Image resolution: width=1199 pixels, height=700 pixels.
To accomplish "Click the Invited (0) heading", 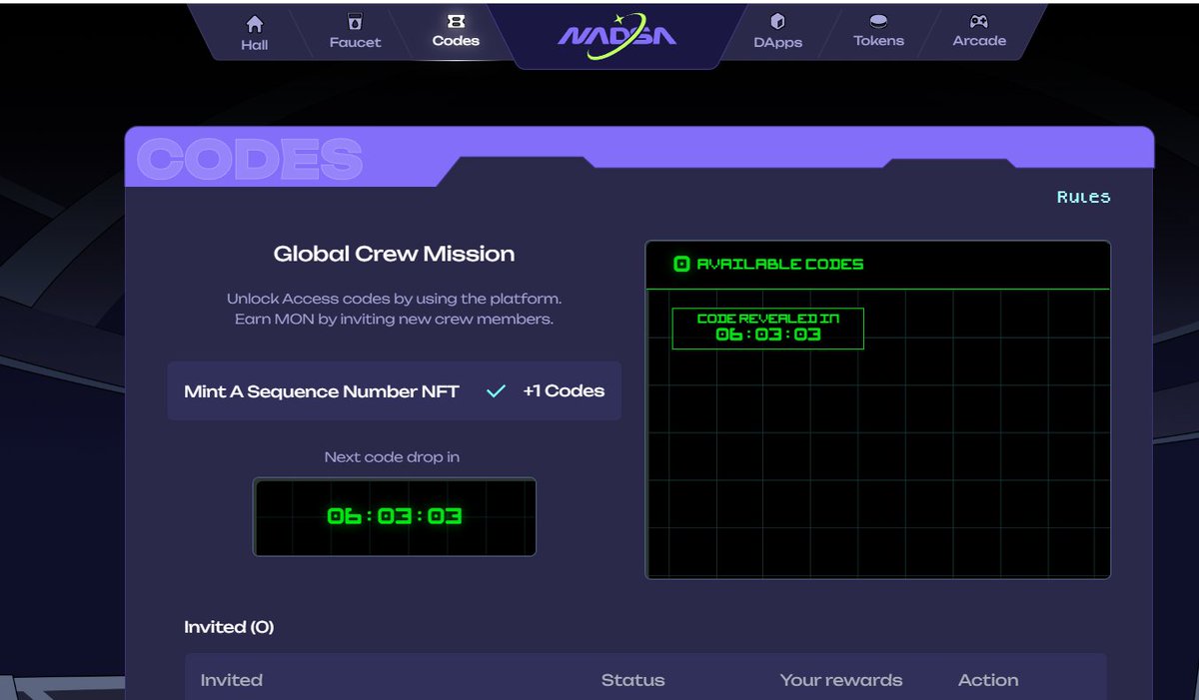I will click(x=229, y=627).
